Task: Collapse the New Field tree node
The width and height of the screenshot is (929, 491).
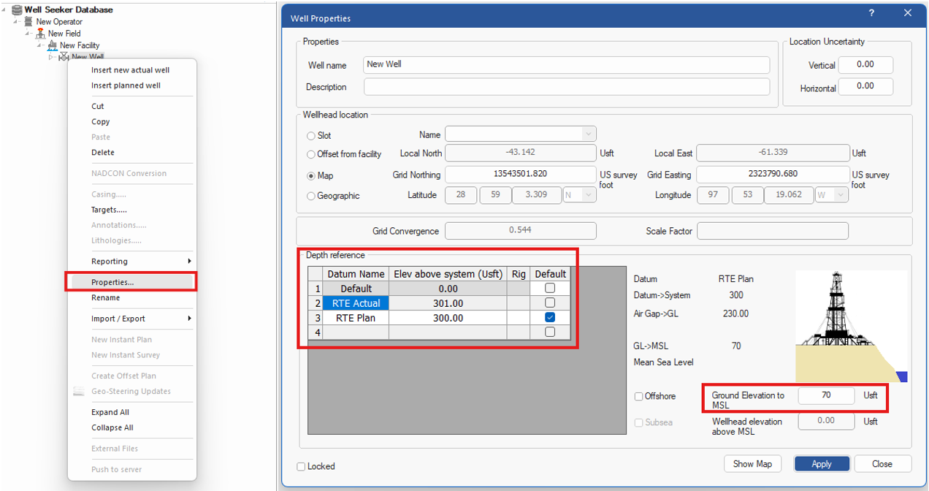Action: pyautogui.click(x=28, y=34)
